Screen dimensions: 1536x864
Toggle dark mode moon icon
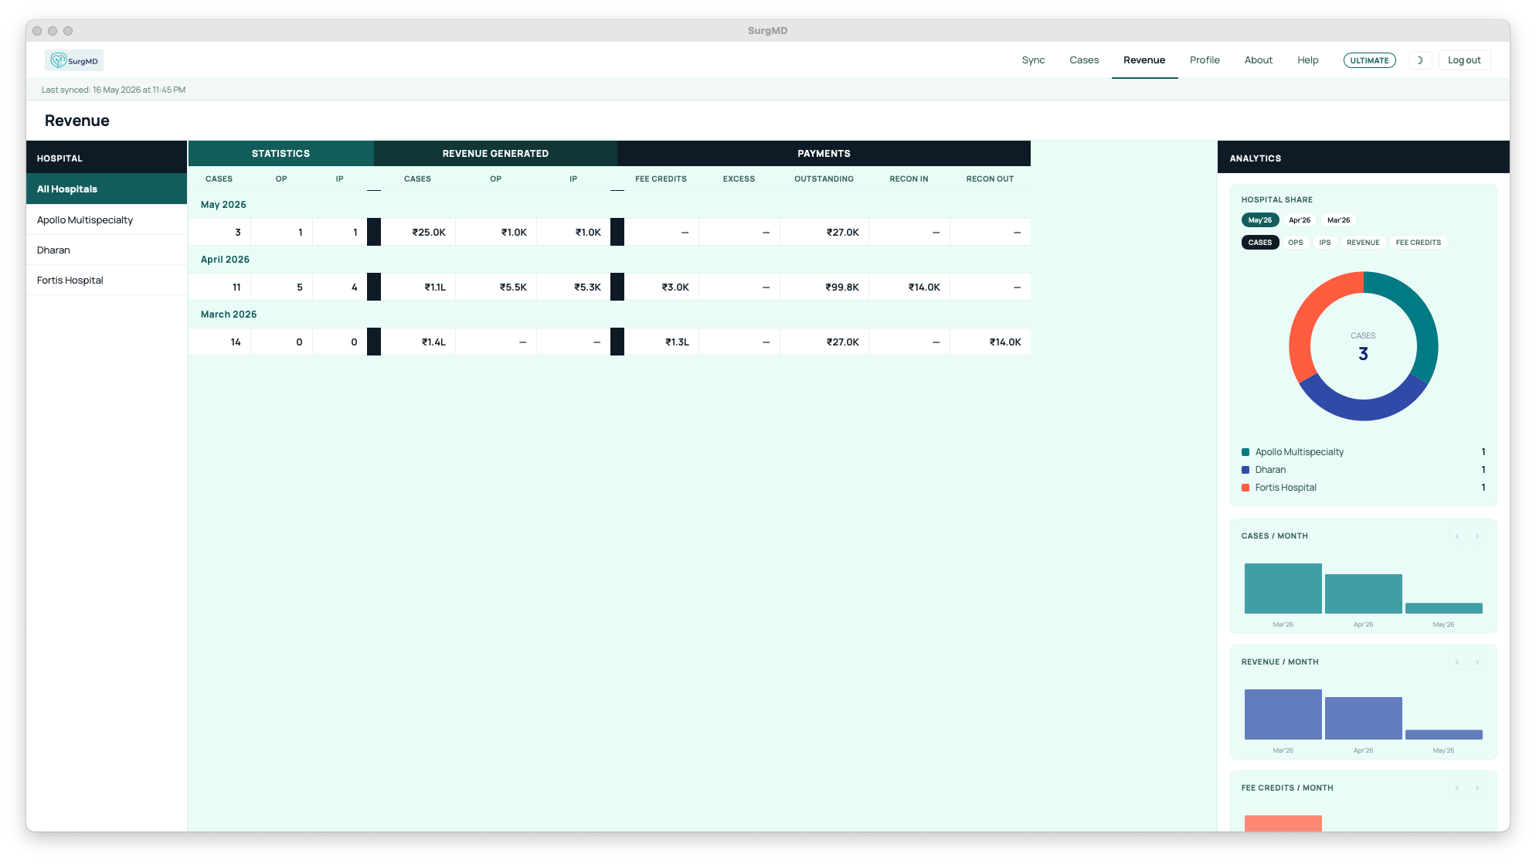pyautogui.click(x=1420, y=60)
